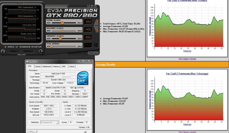Open the Far Cry 2 Framerate Run 1-Loop3 title link
Screen dimensions: 229x133
pyautogui.click(x=187, y=1)
